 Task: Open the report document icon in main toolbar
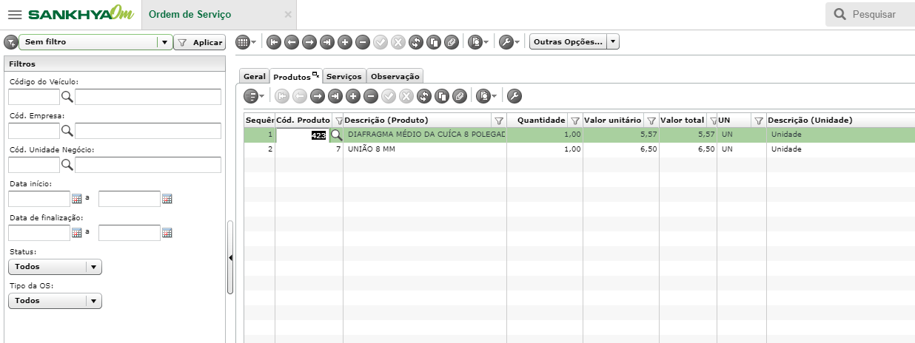[476, 42]
